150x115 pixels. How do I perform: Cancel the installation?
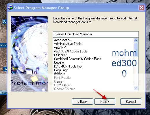[131, 102]
